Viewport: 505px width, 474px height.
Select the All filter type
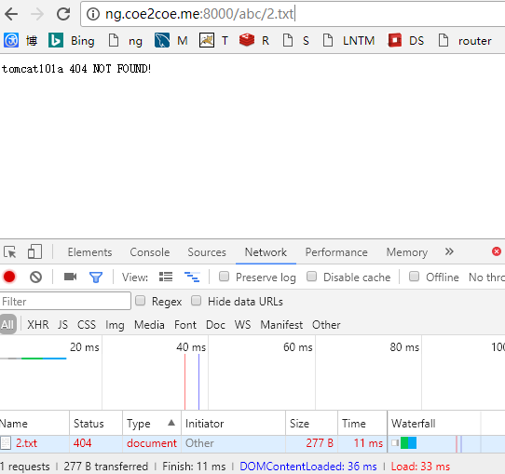pos(7,324)
